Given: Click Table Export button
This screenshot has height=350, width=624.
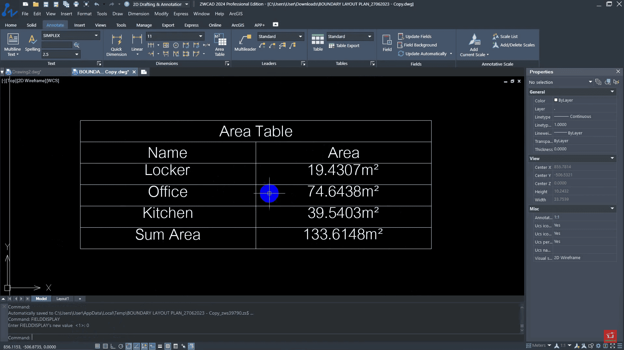Looking at the screenshot, I should [344, 45].
